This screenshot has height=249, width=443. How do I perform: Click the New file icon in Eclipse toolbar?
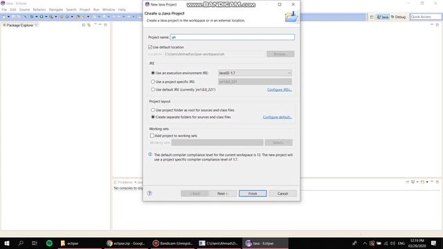point(4,17)
